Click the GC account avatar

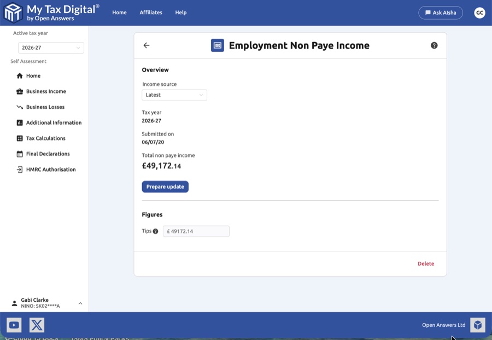pyautogui.click(x=479, y=12)
